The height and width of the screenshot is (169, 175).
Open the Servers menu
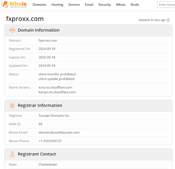[74, 5]
